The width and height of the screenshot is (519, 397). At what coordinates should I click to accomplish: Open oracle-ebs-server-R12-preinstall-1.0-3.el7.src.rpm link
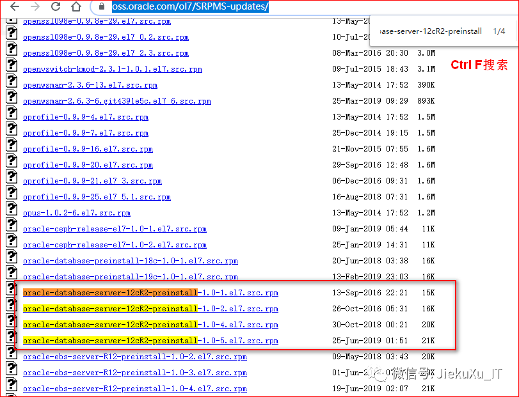[135, 373]
